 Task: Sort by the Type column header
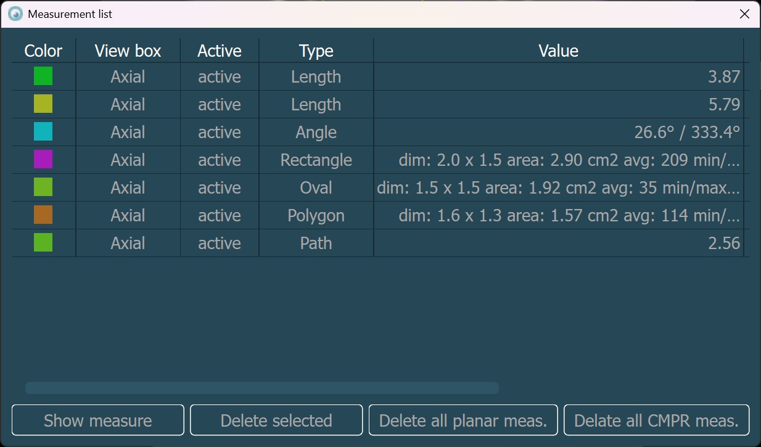(316, 51)
